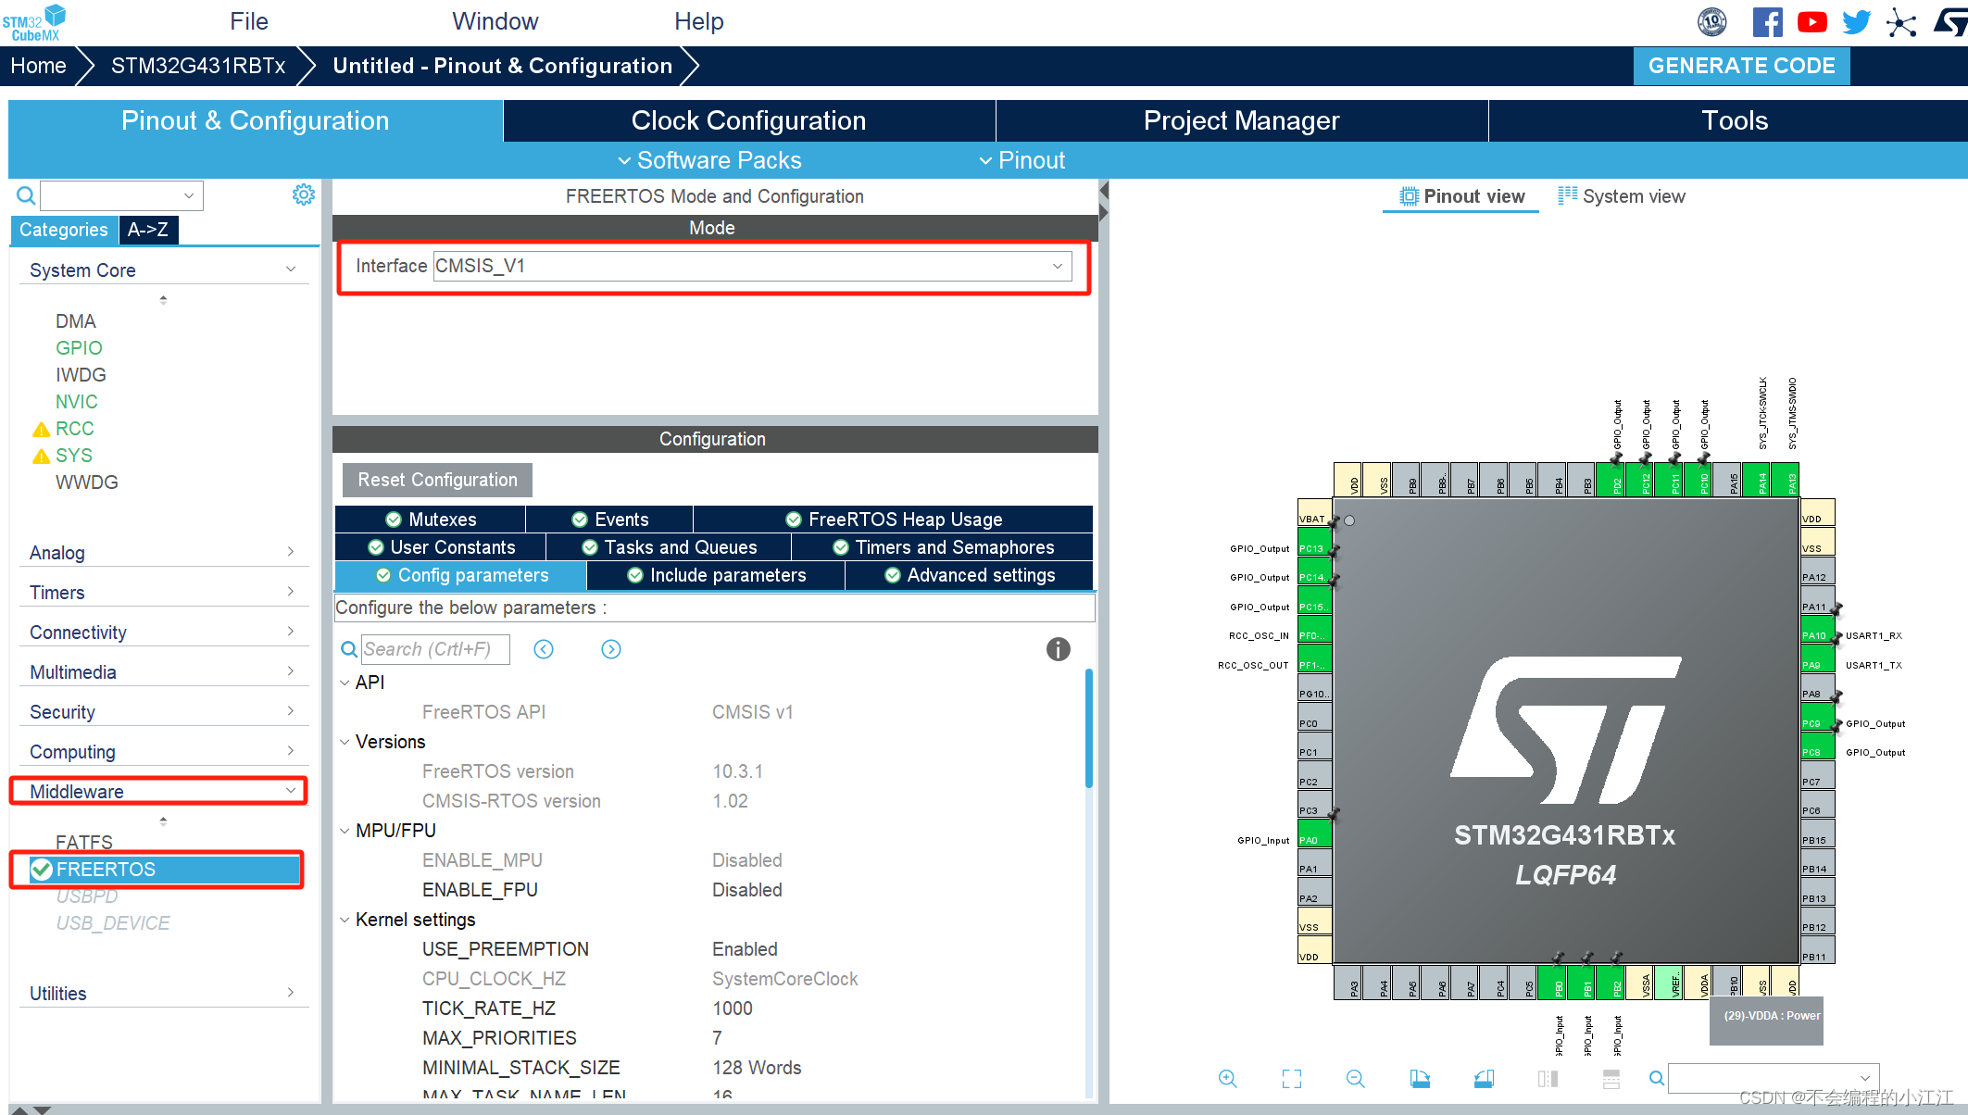The image size is (1968, 1115).
Task: Click the parameter search input field
Action: click(x=433, y=649)
